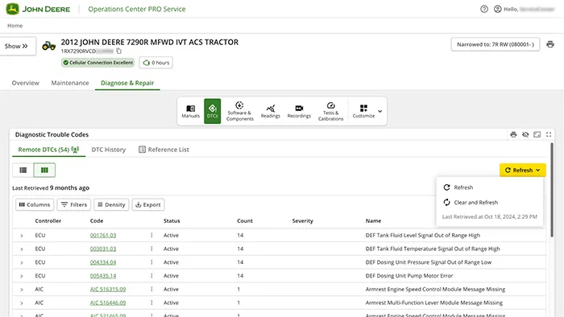Expand the 003031.03 row
Image resolution: width=564 pixels, height=317 pixels.
click(22, 249)
